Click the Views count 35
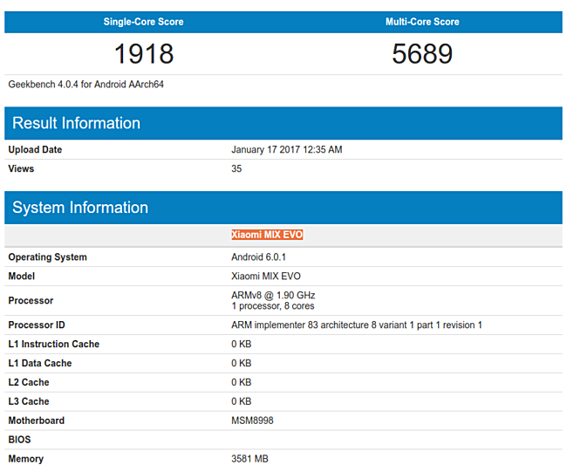 236,168
